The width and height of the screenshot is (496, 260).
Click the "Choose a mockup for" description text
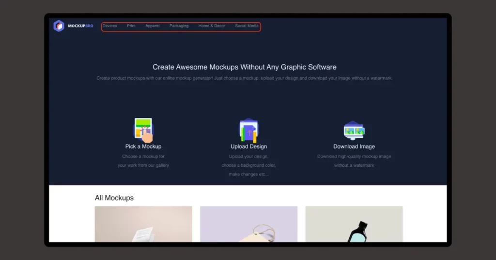(143, 157)
